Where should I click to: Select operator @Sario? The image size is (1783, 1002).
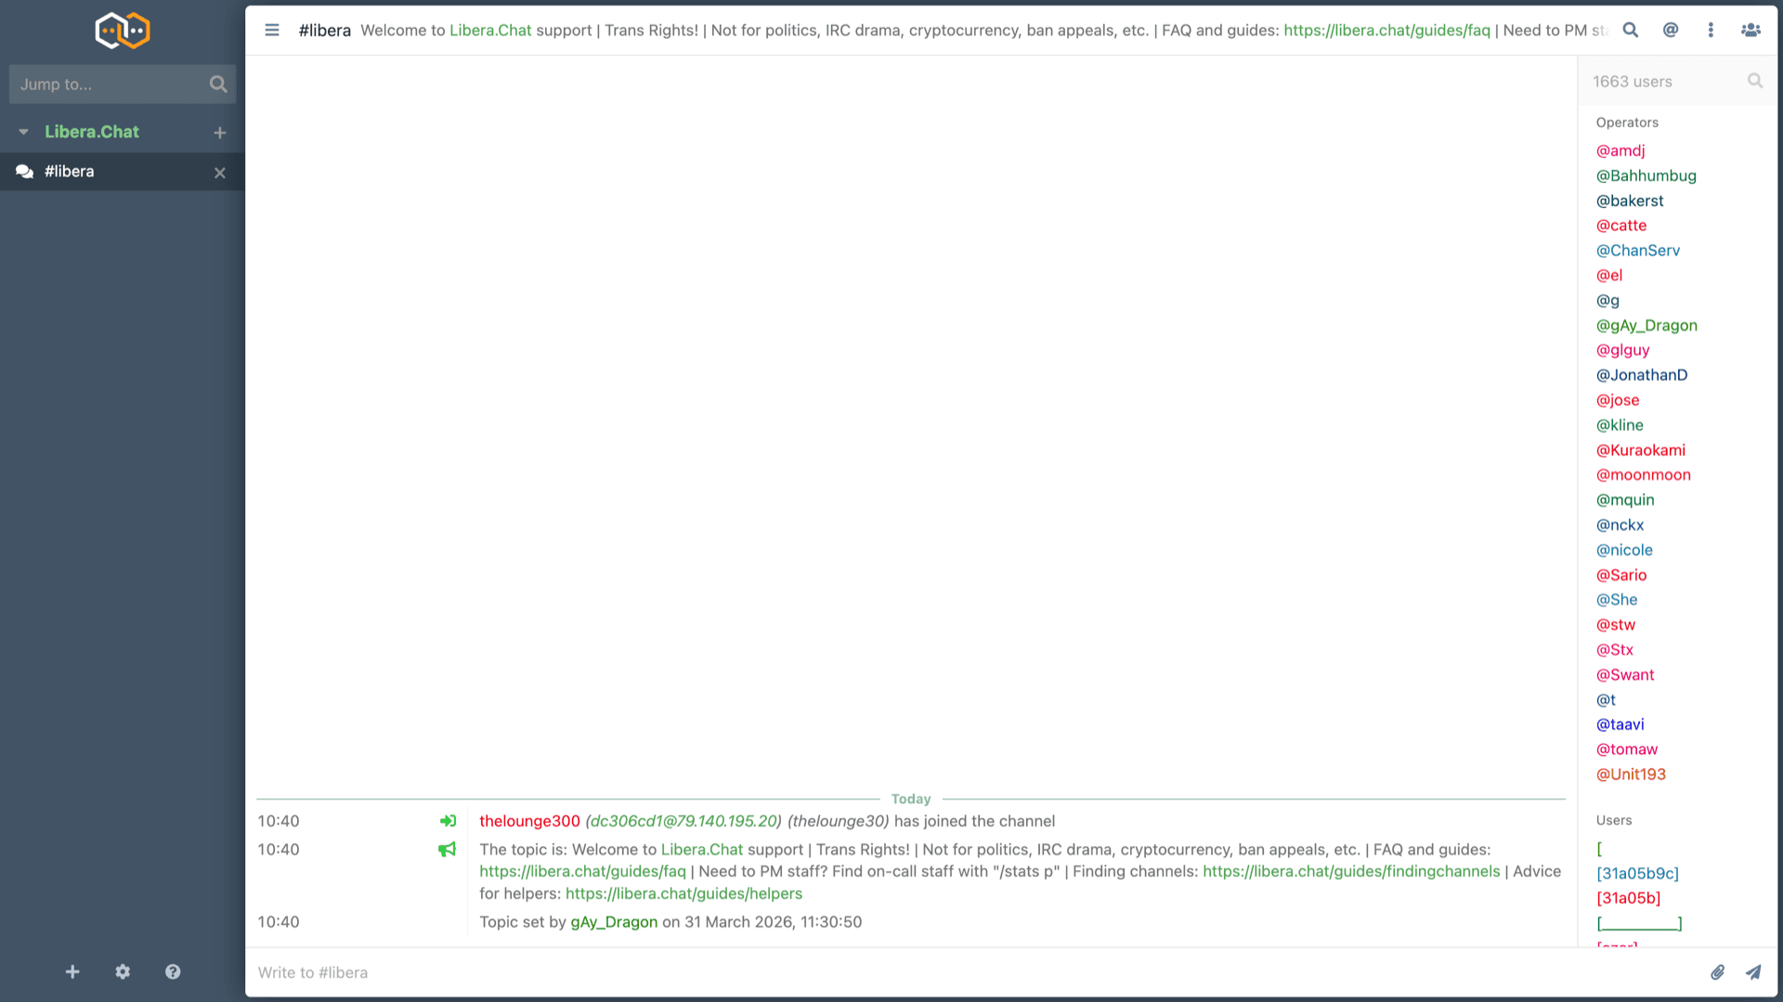[1621, 576]
